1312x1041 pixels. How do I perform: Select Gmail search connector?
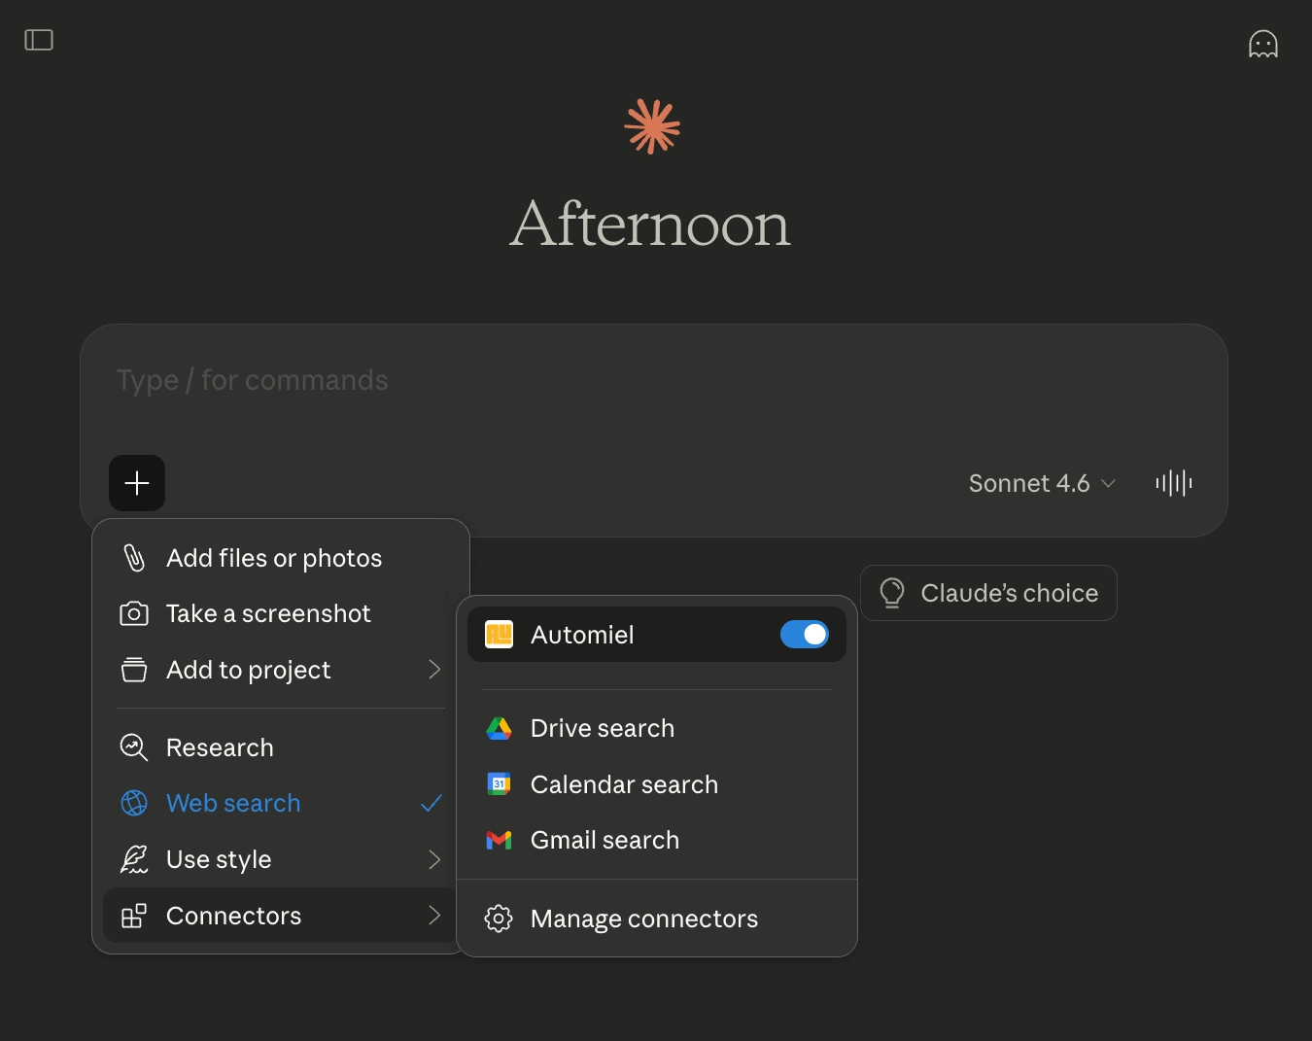pos(604,840)
